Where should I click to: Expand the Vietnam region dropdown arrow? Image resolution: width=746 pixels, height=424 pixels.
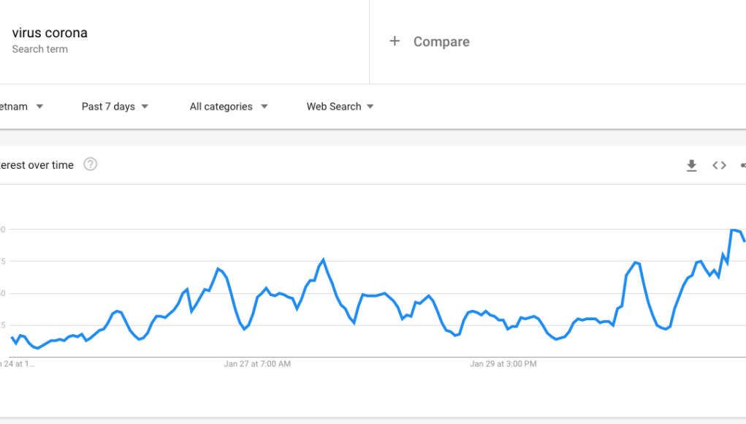[39, 107]
